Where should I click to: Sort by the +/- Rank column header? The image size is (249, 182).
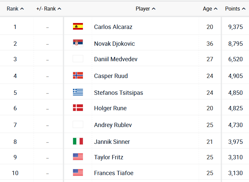(49, 9)
